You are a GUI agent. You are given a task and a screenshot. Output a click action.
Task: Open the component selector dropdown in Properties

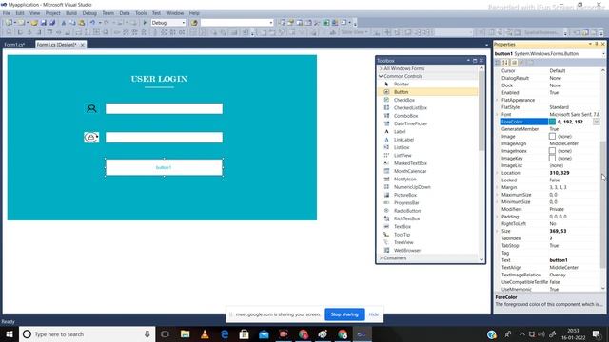coord(603,54)
